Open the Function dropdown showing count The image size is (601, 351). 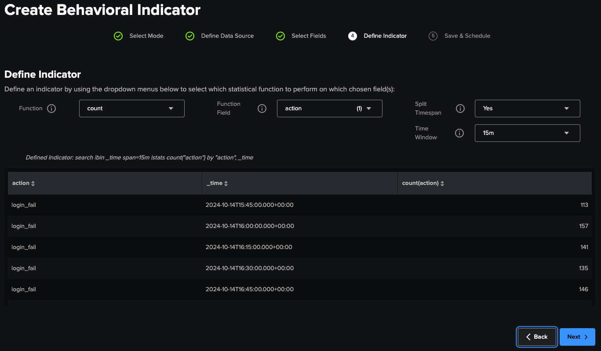coord(131,109)
